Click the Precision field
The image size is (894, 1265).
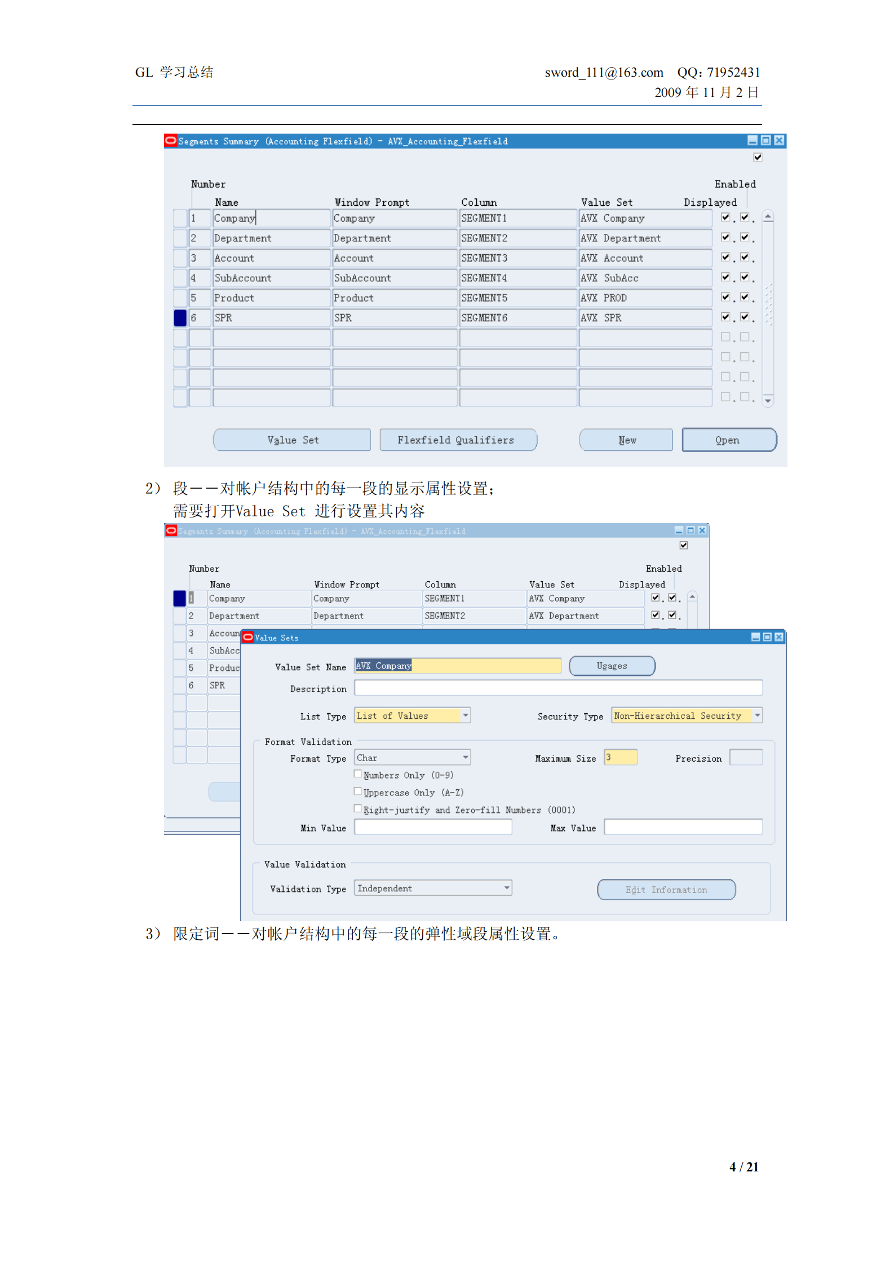746,757
